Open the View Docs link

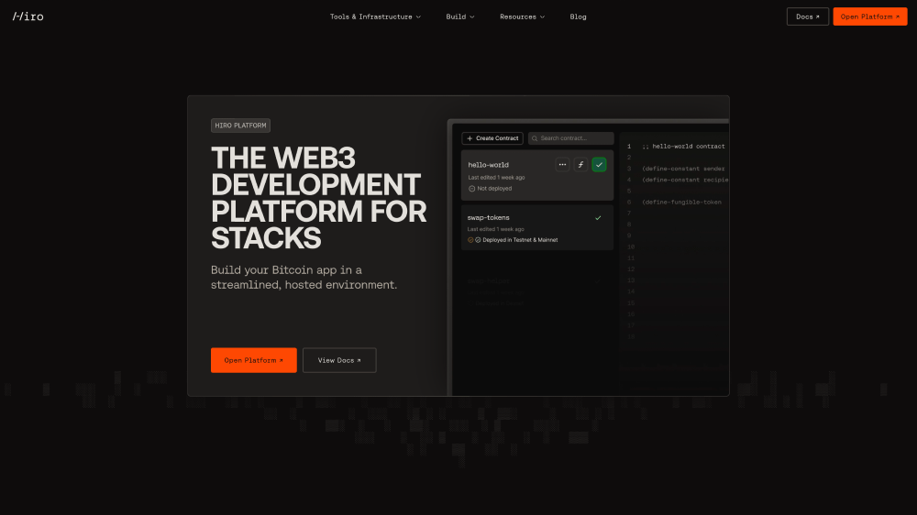[339, 360]
